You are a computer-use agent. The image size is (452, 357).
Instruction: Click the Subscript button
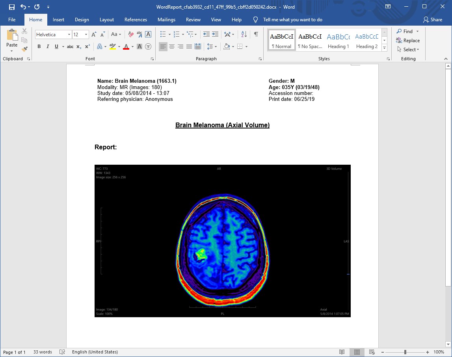pos(79,46)
